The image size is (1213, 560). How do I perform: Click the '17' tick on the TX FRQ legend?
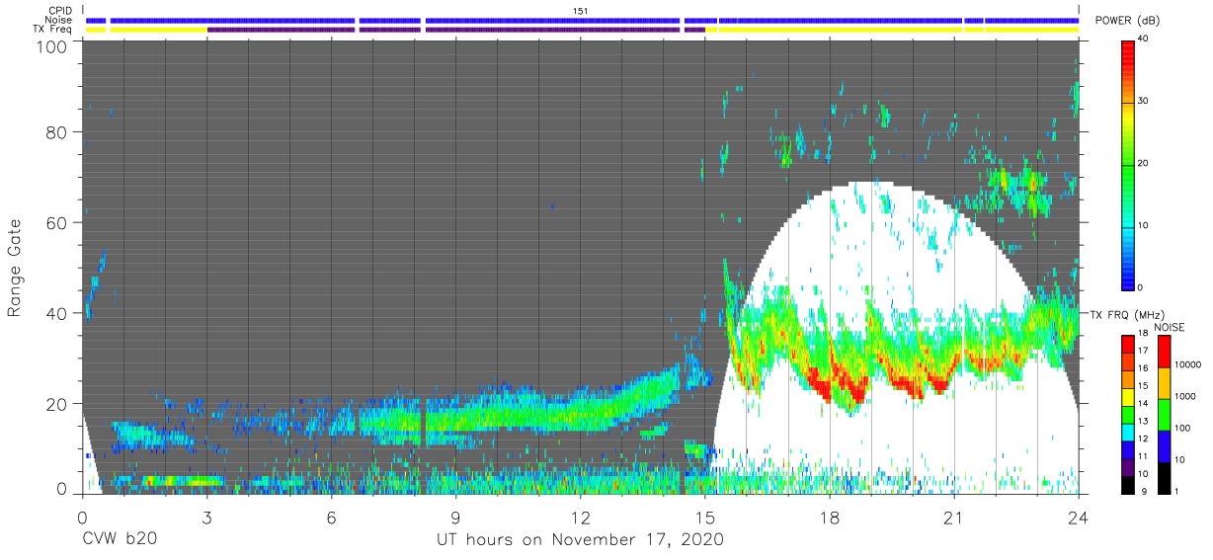(1144, 351)
